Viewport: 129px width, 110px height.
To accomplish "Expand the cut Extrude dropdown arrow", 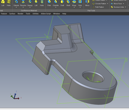I will pos(16,7).
